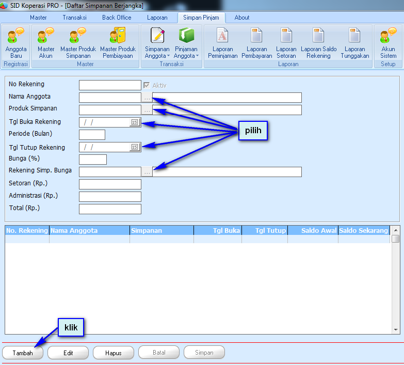Click the Simpanan Anggota notepad icon
The height and width of the screenshot is (365, 404).
coord(157,35)
